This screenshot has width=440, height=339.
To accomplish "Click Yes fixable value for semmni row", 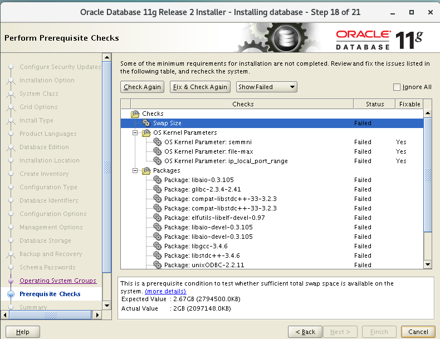I will [x=401, y=142].
